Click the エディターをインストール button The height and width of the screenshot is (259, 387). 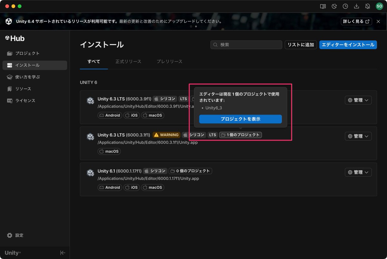pos(348,45)
